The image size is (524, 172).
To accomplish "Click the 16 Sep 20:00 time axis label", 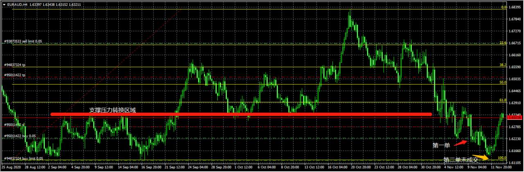I will pos(152,167).
